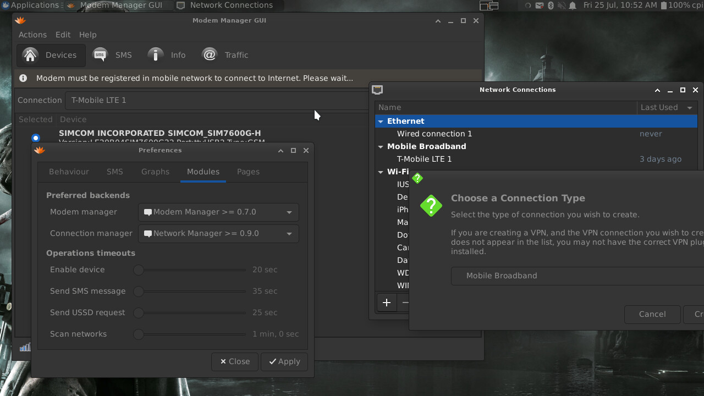Click the spinner tray icon in the panel
Viewport: 704px width, 396px height.
tap(529, 5)
